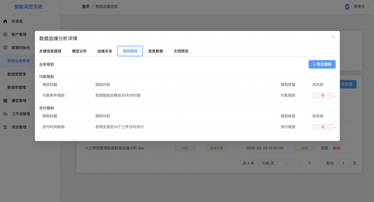This screenshot has width=374, height=202.
Task: Switch to the 模型分析 tab
Action: [x=79, y=51]
